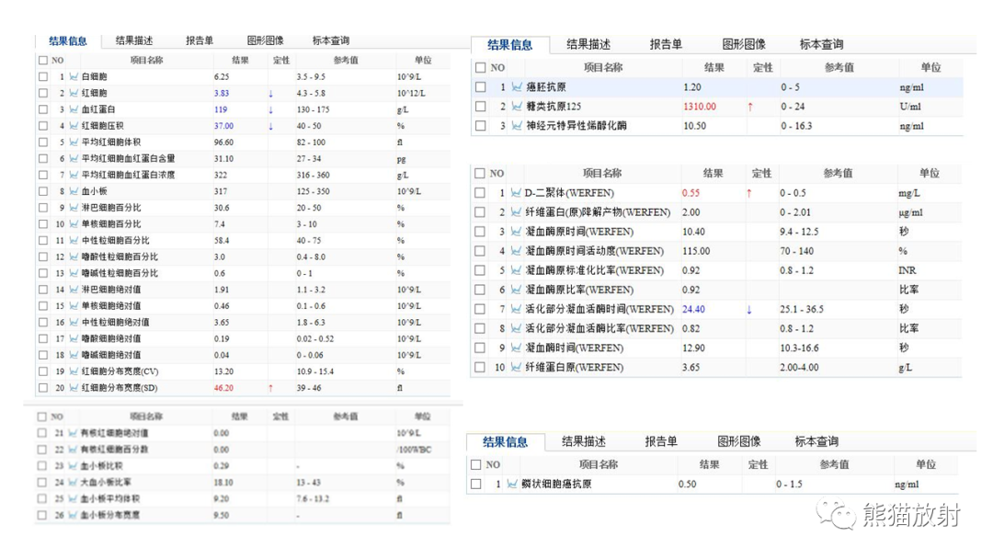
Task: Open trend chart icon for 红细胞分布宽度(SD) row
Action: point(74,388)
